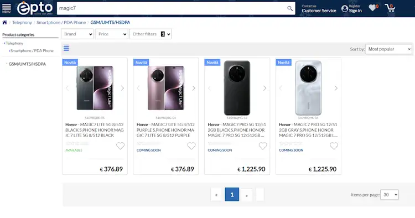
Task: Add Magic7 Lite Black to wishlist
Action: coord(121,146)
